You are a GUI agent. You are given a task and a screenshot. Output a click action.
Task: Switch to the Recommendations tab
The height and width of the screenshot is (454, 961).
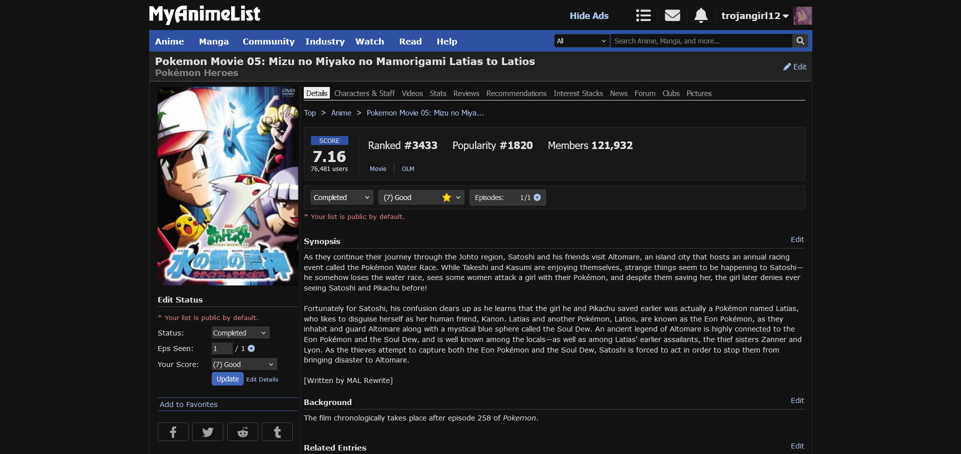pyautogui.click(x=517, y=93)
